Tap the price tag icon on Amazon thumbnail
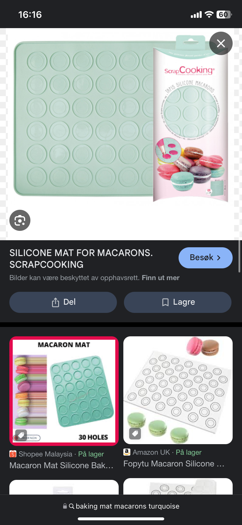This screenshot has width=242, height=525. click(x=135, y=433)
